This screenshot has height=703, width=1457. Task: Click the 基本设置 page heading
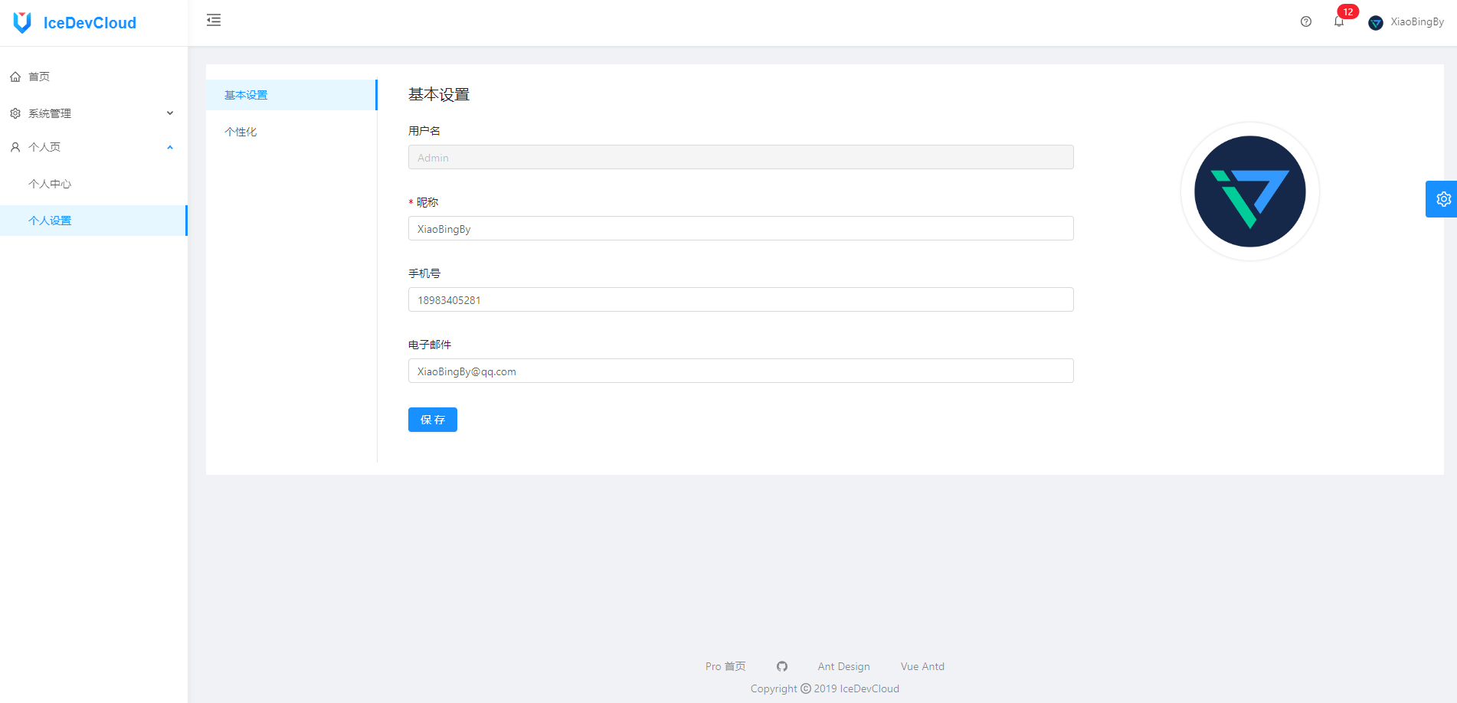point(439,94)
